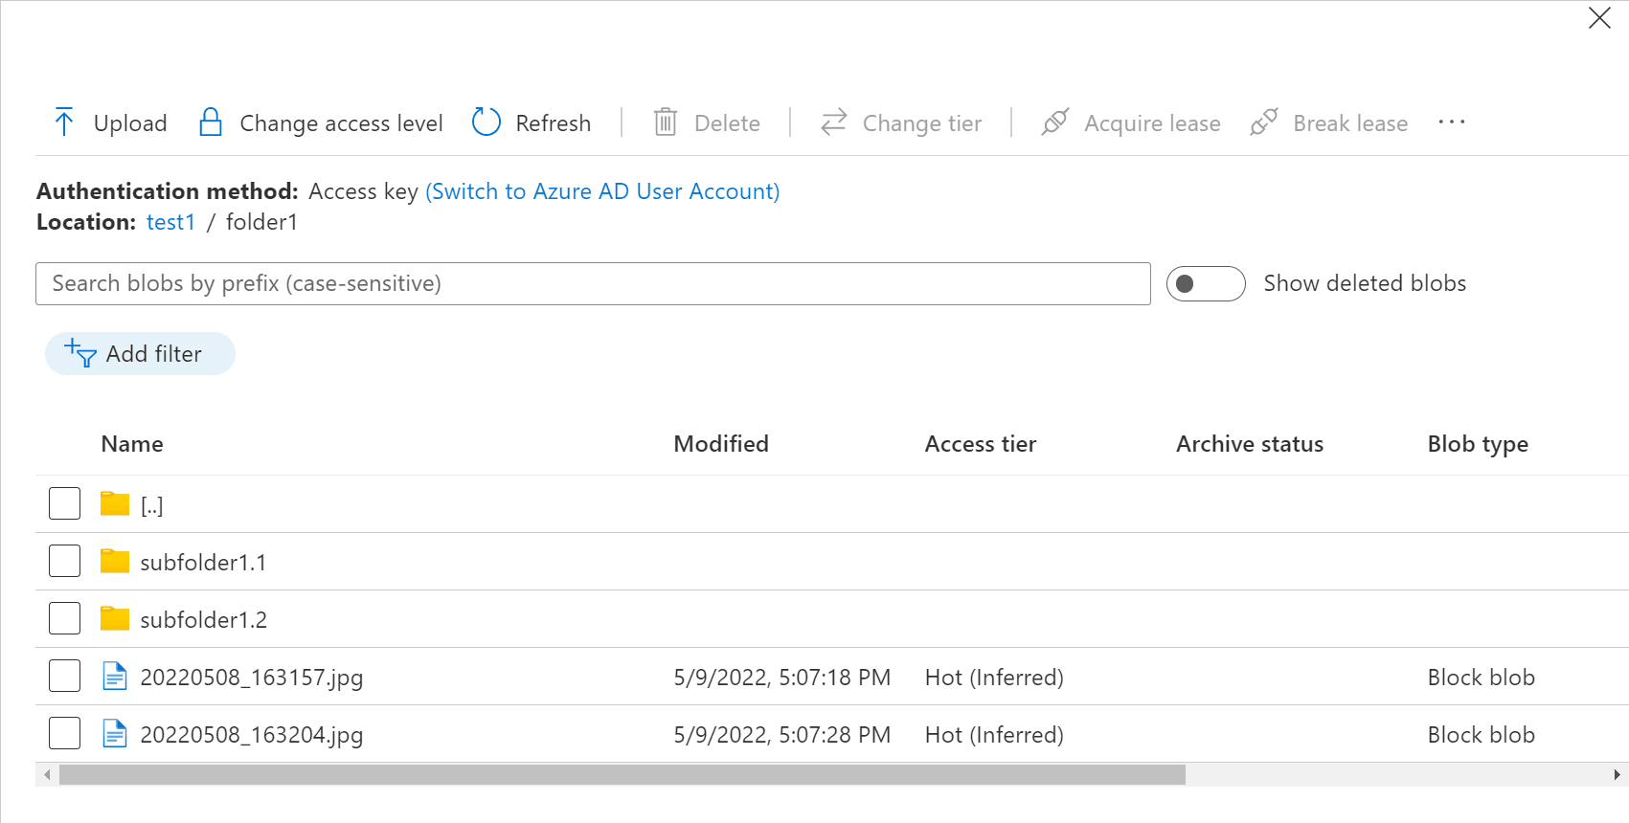Open the Add filter control
Screen dimensions: 1629x823
140,354
